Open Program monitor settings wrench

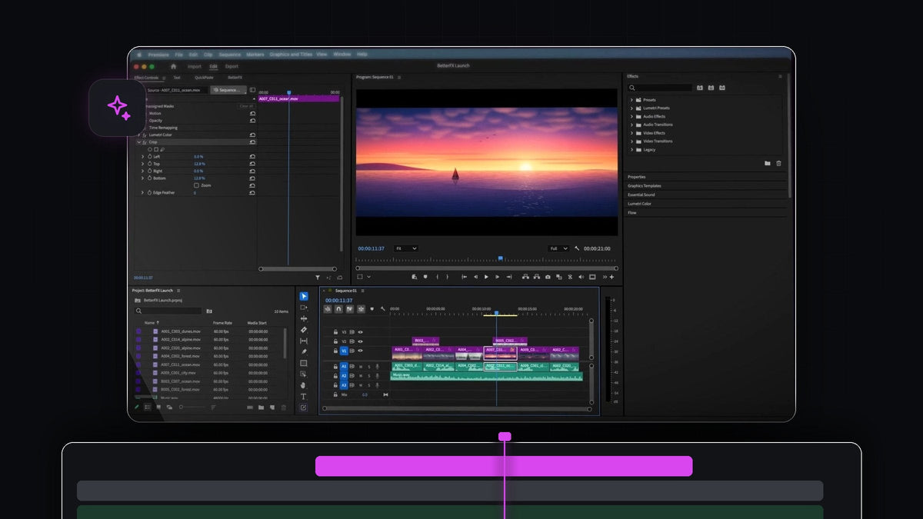tap(576, 248)
